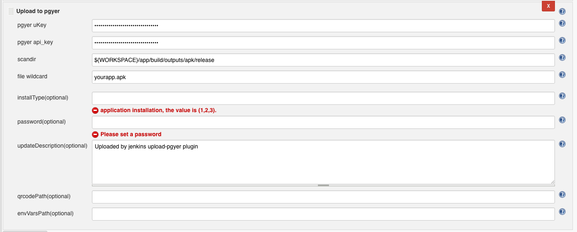
Task: Focus the pgyer uKey input field
Action: pos(323,26)
